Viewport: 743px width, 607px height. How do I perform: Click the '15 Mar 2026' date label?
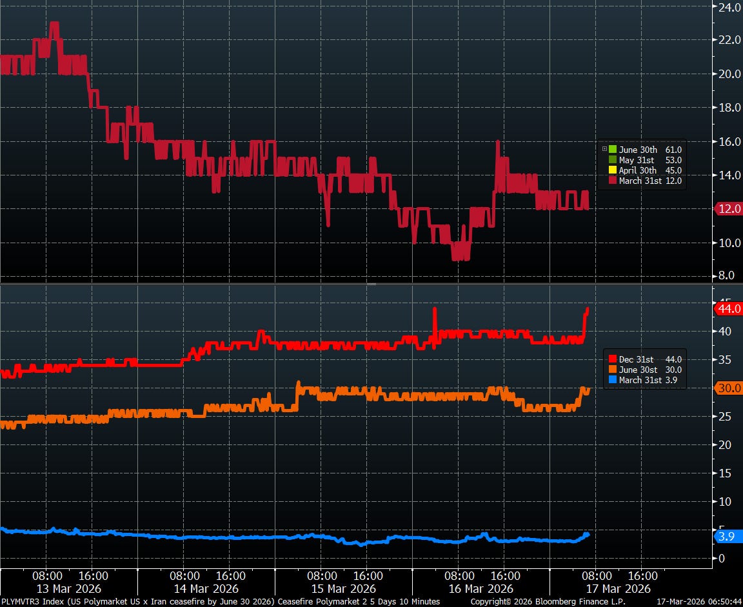[344, 589]
